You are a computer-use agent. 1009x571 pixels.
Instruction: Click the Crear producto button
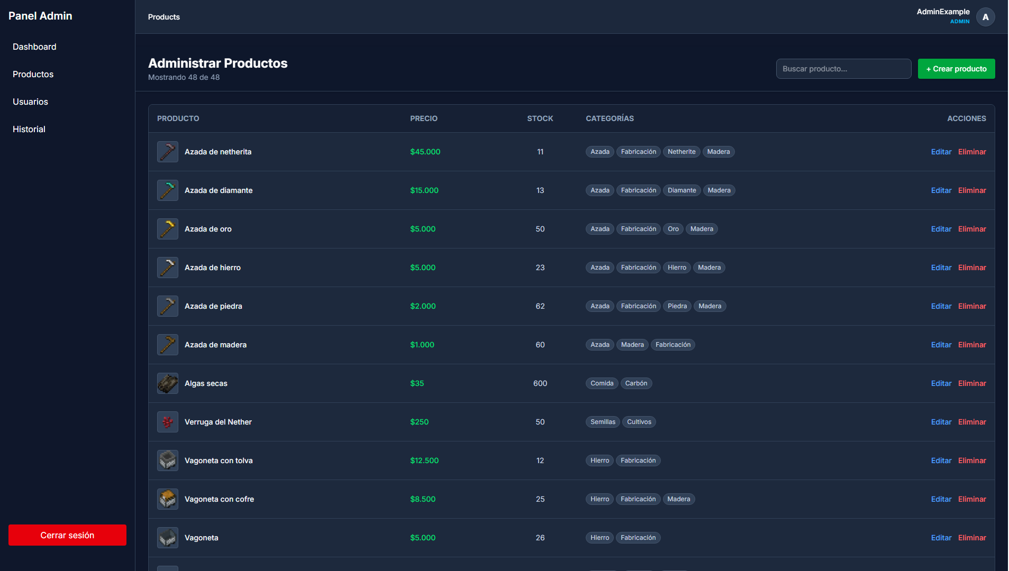956,69
